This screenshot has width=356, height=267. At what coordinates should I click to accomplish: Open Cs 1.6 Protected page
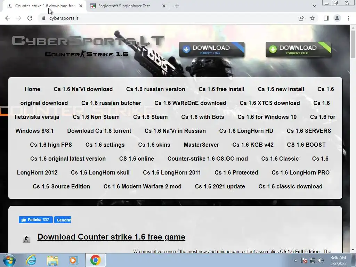click(236, 172)
